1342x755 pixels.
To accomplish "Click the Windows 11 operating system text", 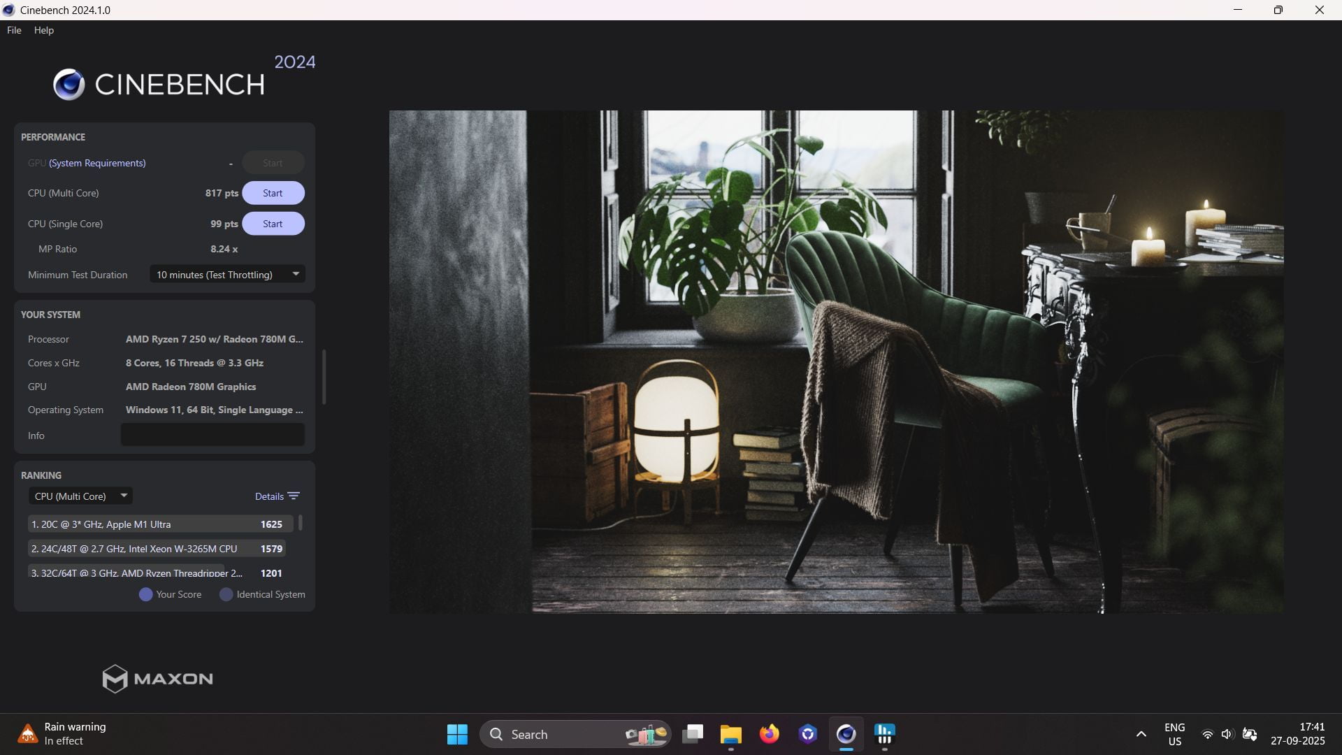I will click(x=214, y=410).
